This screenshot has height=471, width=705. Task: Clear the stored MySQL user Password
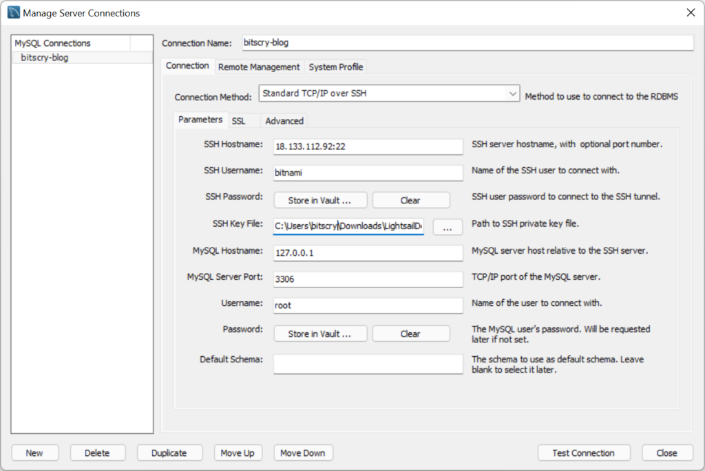(411, 333)
